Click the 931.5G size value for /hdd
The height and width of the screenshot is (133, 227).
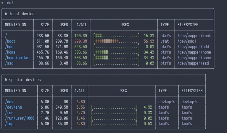pos(43,47)
